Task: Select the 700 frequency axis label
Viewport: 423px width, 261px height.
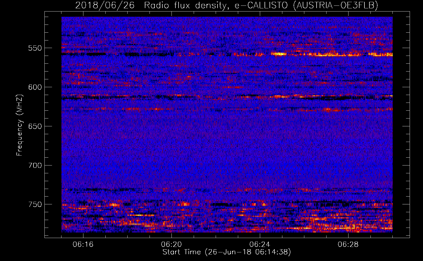Action: click(35, 165)
